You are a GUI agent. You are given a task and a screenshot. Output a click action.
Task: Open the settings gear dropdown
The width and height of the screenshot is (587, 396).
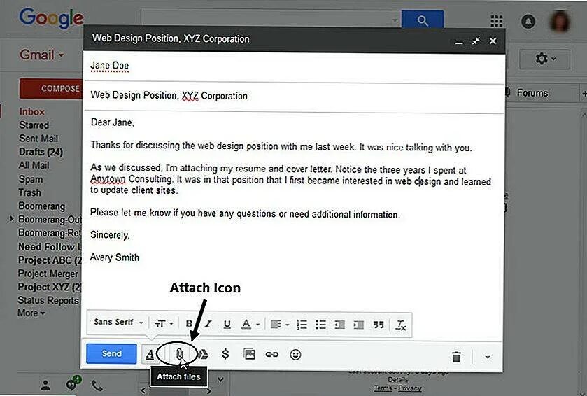545,59
